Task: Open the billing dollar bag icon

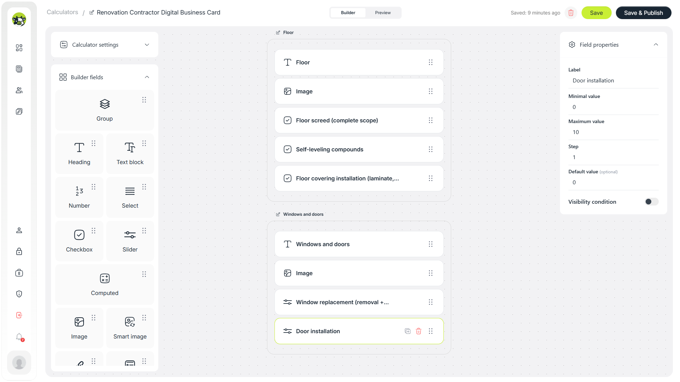Action: point(19,273)
